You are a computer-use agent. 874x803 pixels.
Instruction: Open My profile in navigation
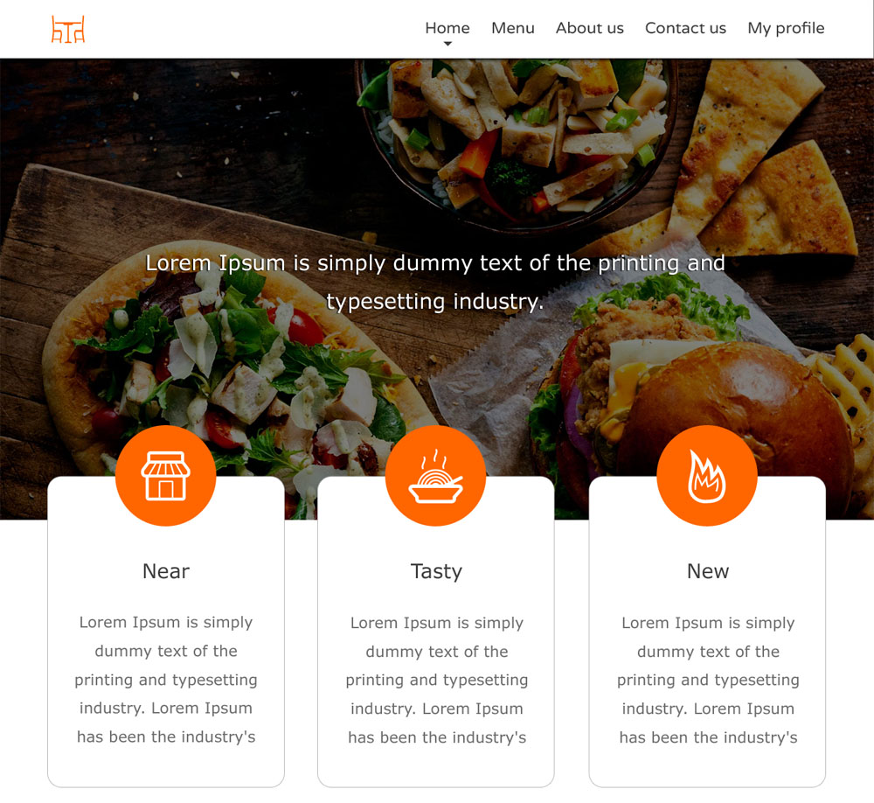coord(786,28)
